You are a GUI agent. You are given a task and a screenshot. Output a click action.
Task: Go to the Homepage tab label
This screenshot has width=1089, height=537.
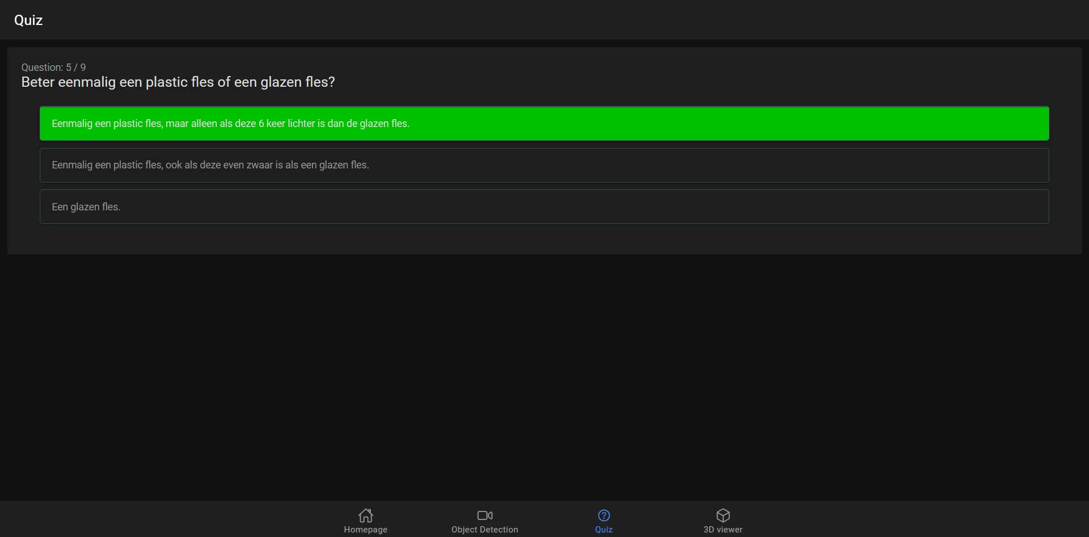[366, 530]
